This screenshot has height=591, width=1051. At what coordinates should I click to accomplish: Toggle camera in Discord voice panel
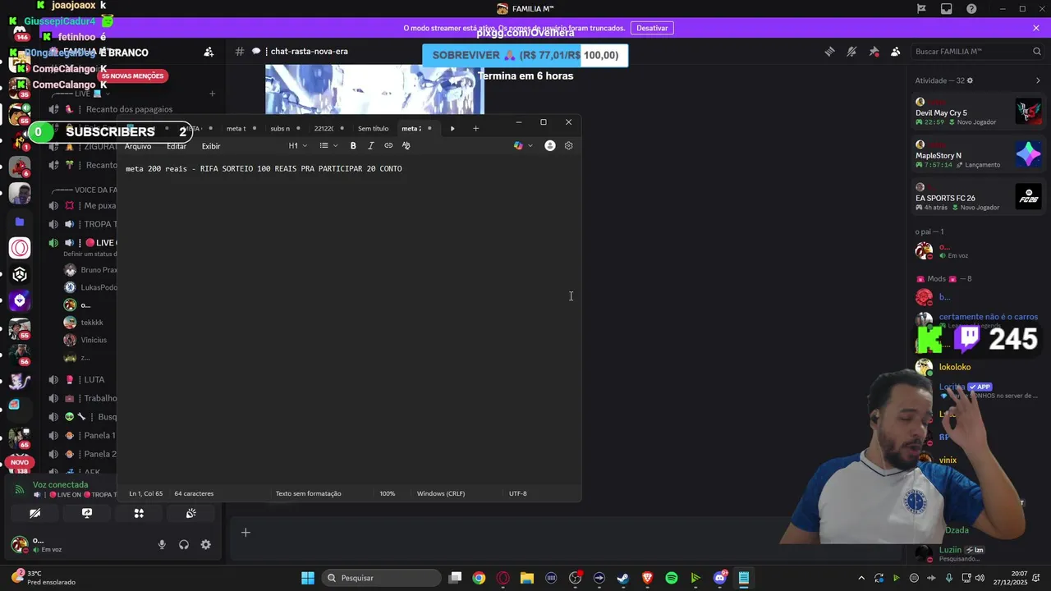pyautogui.click(x=34, y=513)
